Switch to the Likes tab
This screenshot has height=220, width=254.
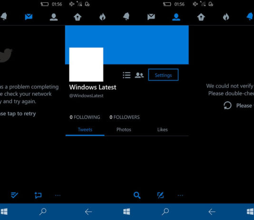pyautogui.click(x=163, y=130)
